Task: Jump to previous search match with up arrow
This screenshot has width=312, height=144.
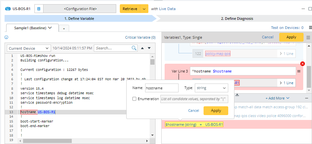Action: [x=142, y=48]
